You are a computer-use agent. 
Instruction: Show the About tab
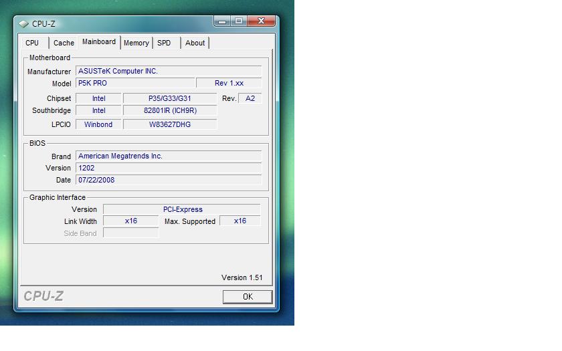pos(195,43)
